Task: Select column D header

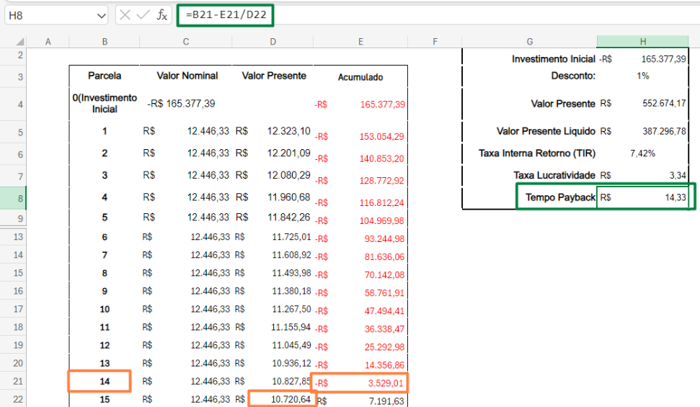Action: tap(273, 42)
